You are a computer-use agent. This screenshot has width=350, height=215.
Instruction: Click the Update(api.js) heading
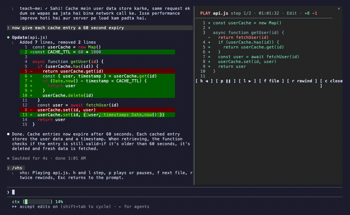[x=30, y=37]
